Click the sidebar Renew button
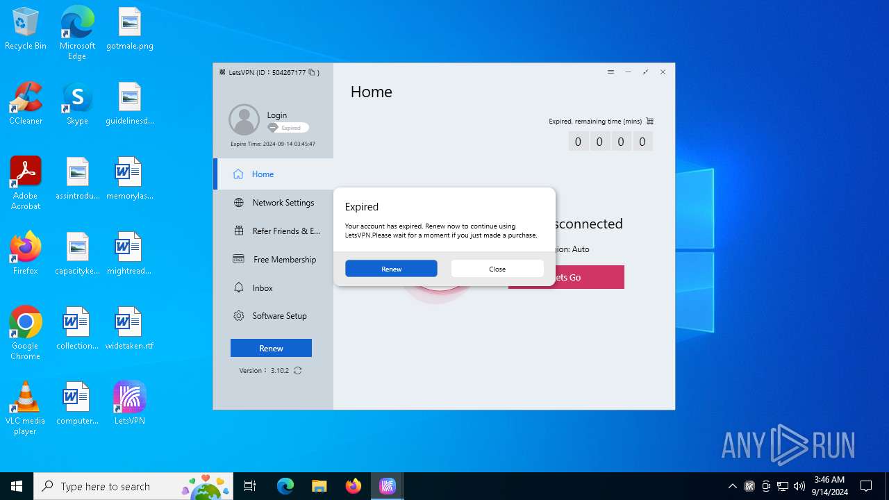889x500 pixels. click(x=271, y=348)
